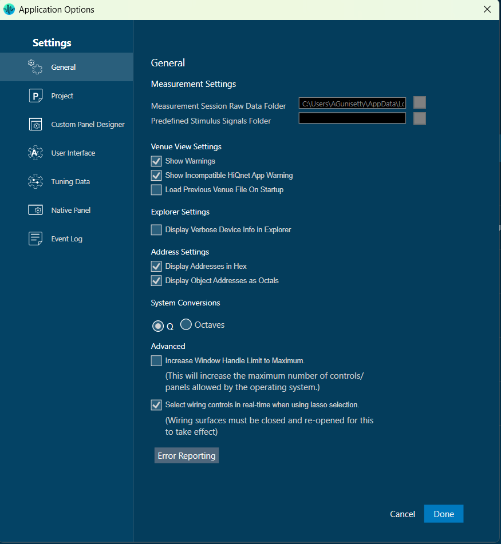Click the Predefined Stimulus Signals Folder field
Viewport: 501px width, 544px height.
coord(352,118)
